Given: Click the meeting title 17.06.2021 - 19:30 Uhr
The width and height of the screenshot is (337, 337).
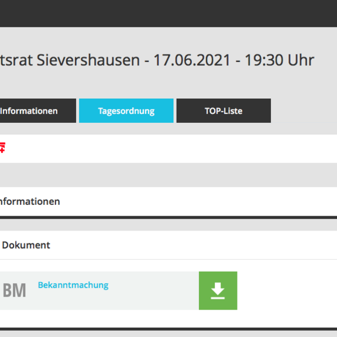Looking at the screenshot, I should 157,60.
